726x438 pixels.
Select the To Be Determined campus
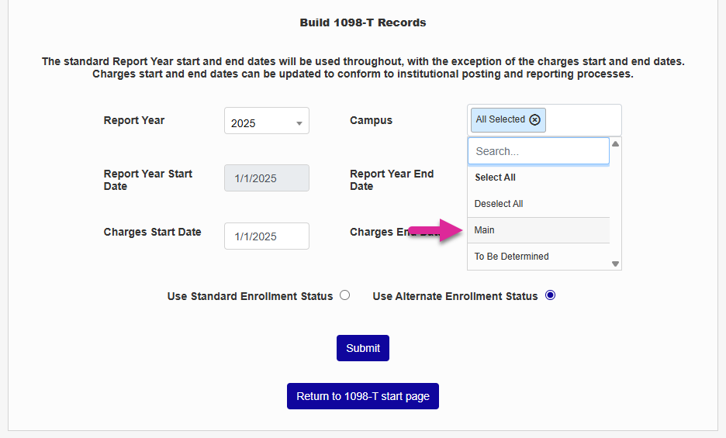(538, 257)
